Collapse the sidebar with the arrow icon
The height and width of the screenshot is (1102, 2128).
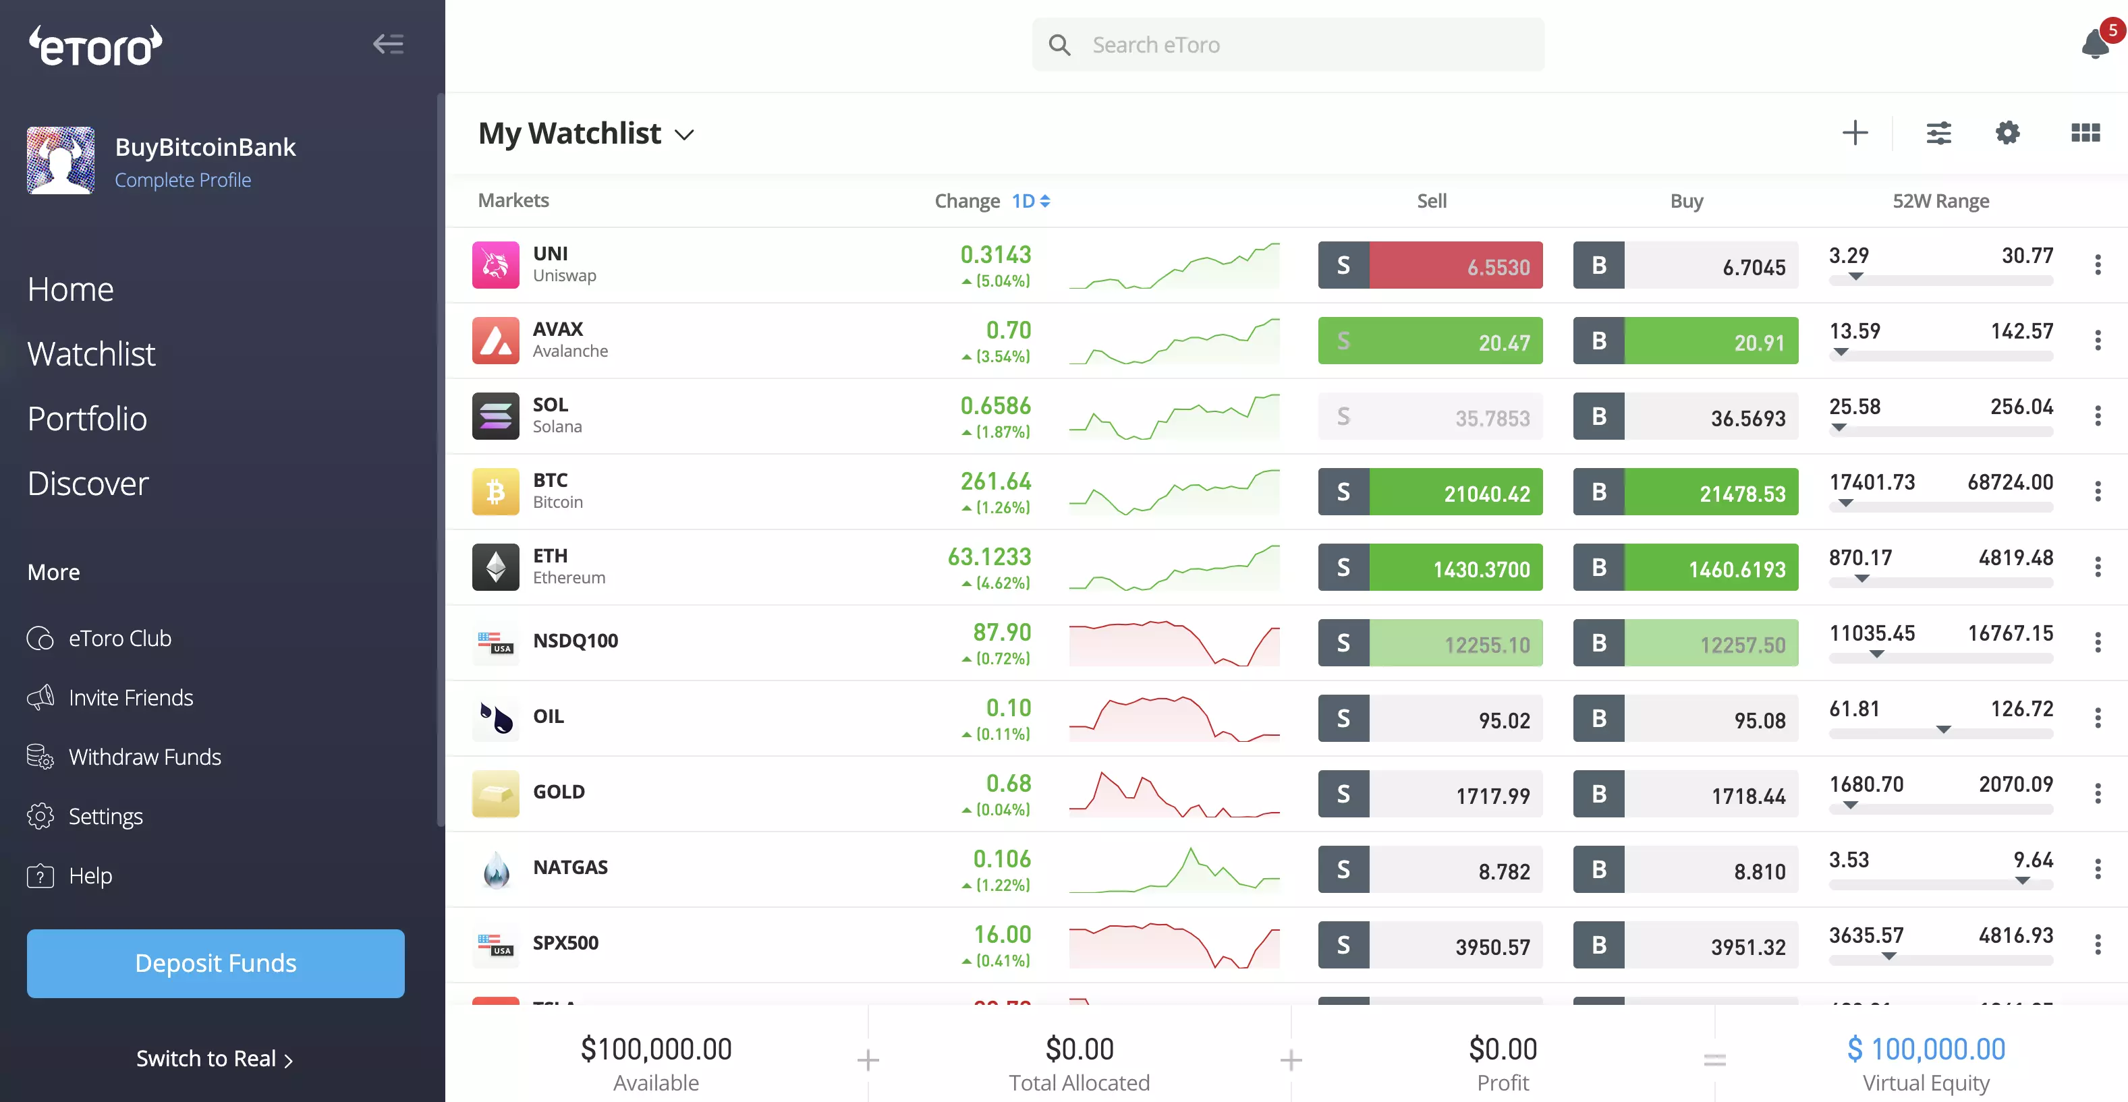(387, 44)
